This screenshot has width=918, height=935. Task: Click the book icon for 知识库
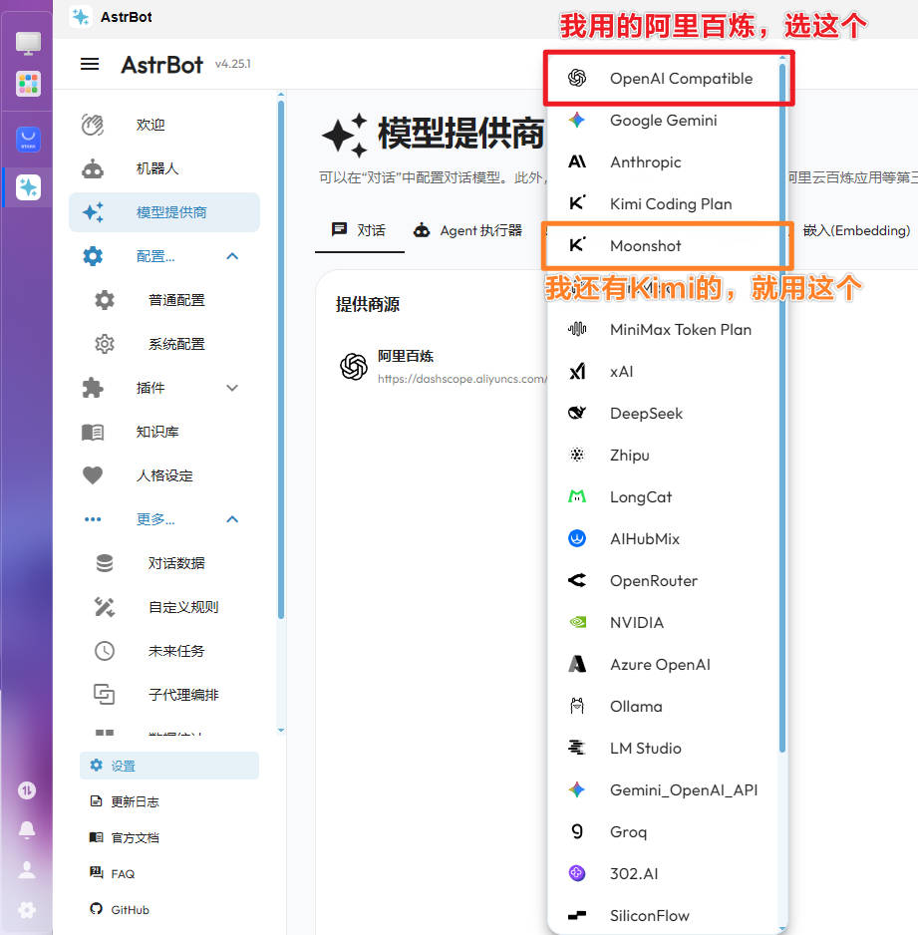[93, 432]
